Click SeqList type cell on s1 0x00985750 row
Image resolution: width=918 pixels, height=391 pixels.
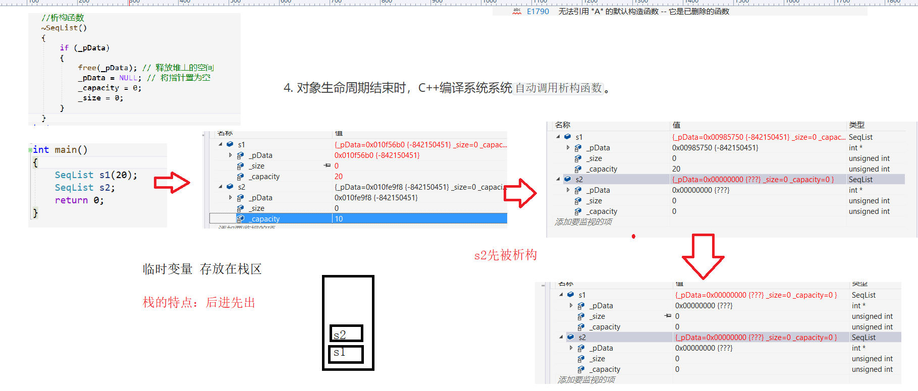(860, 137)
